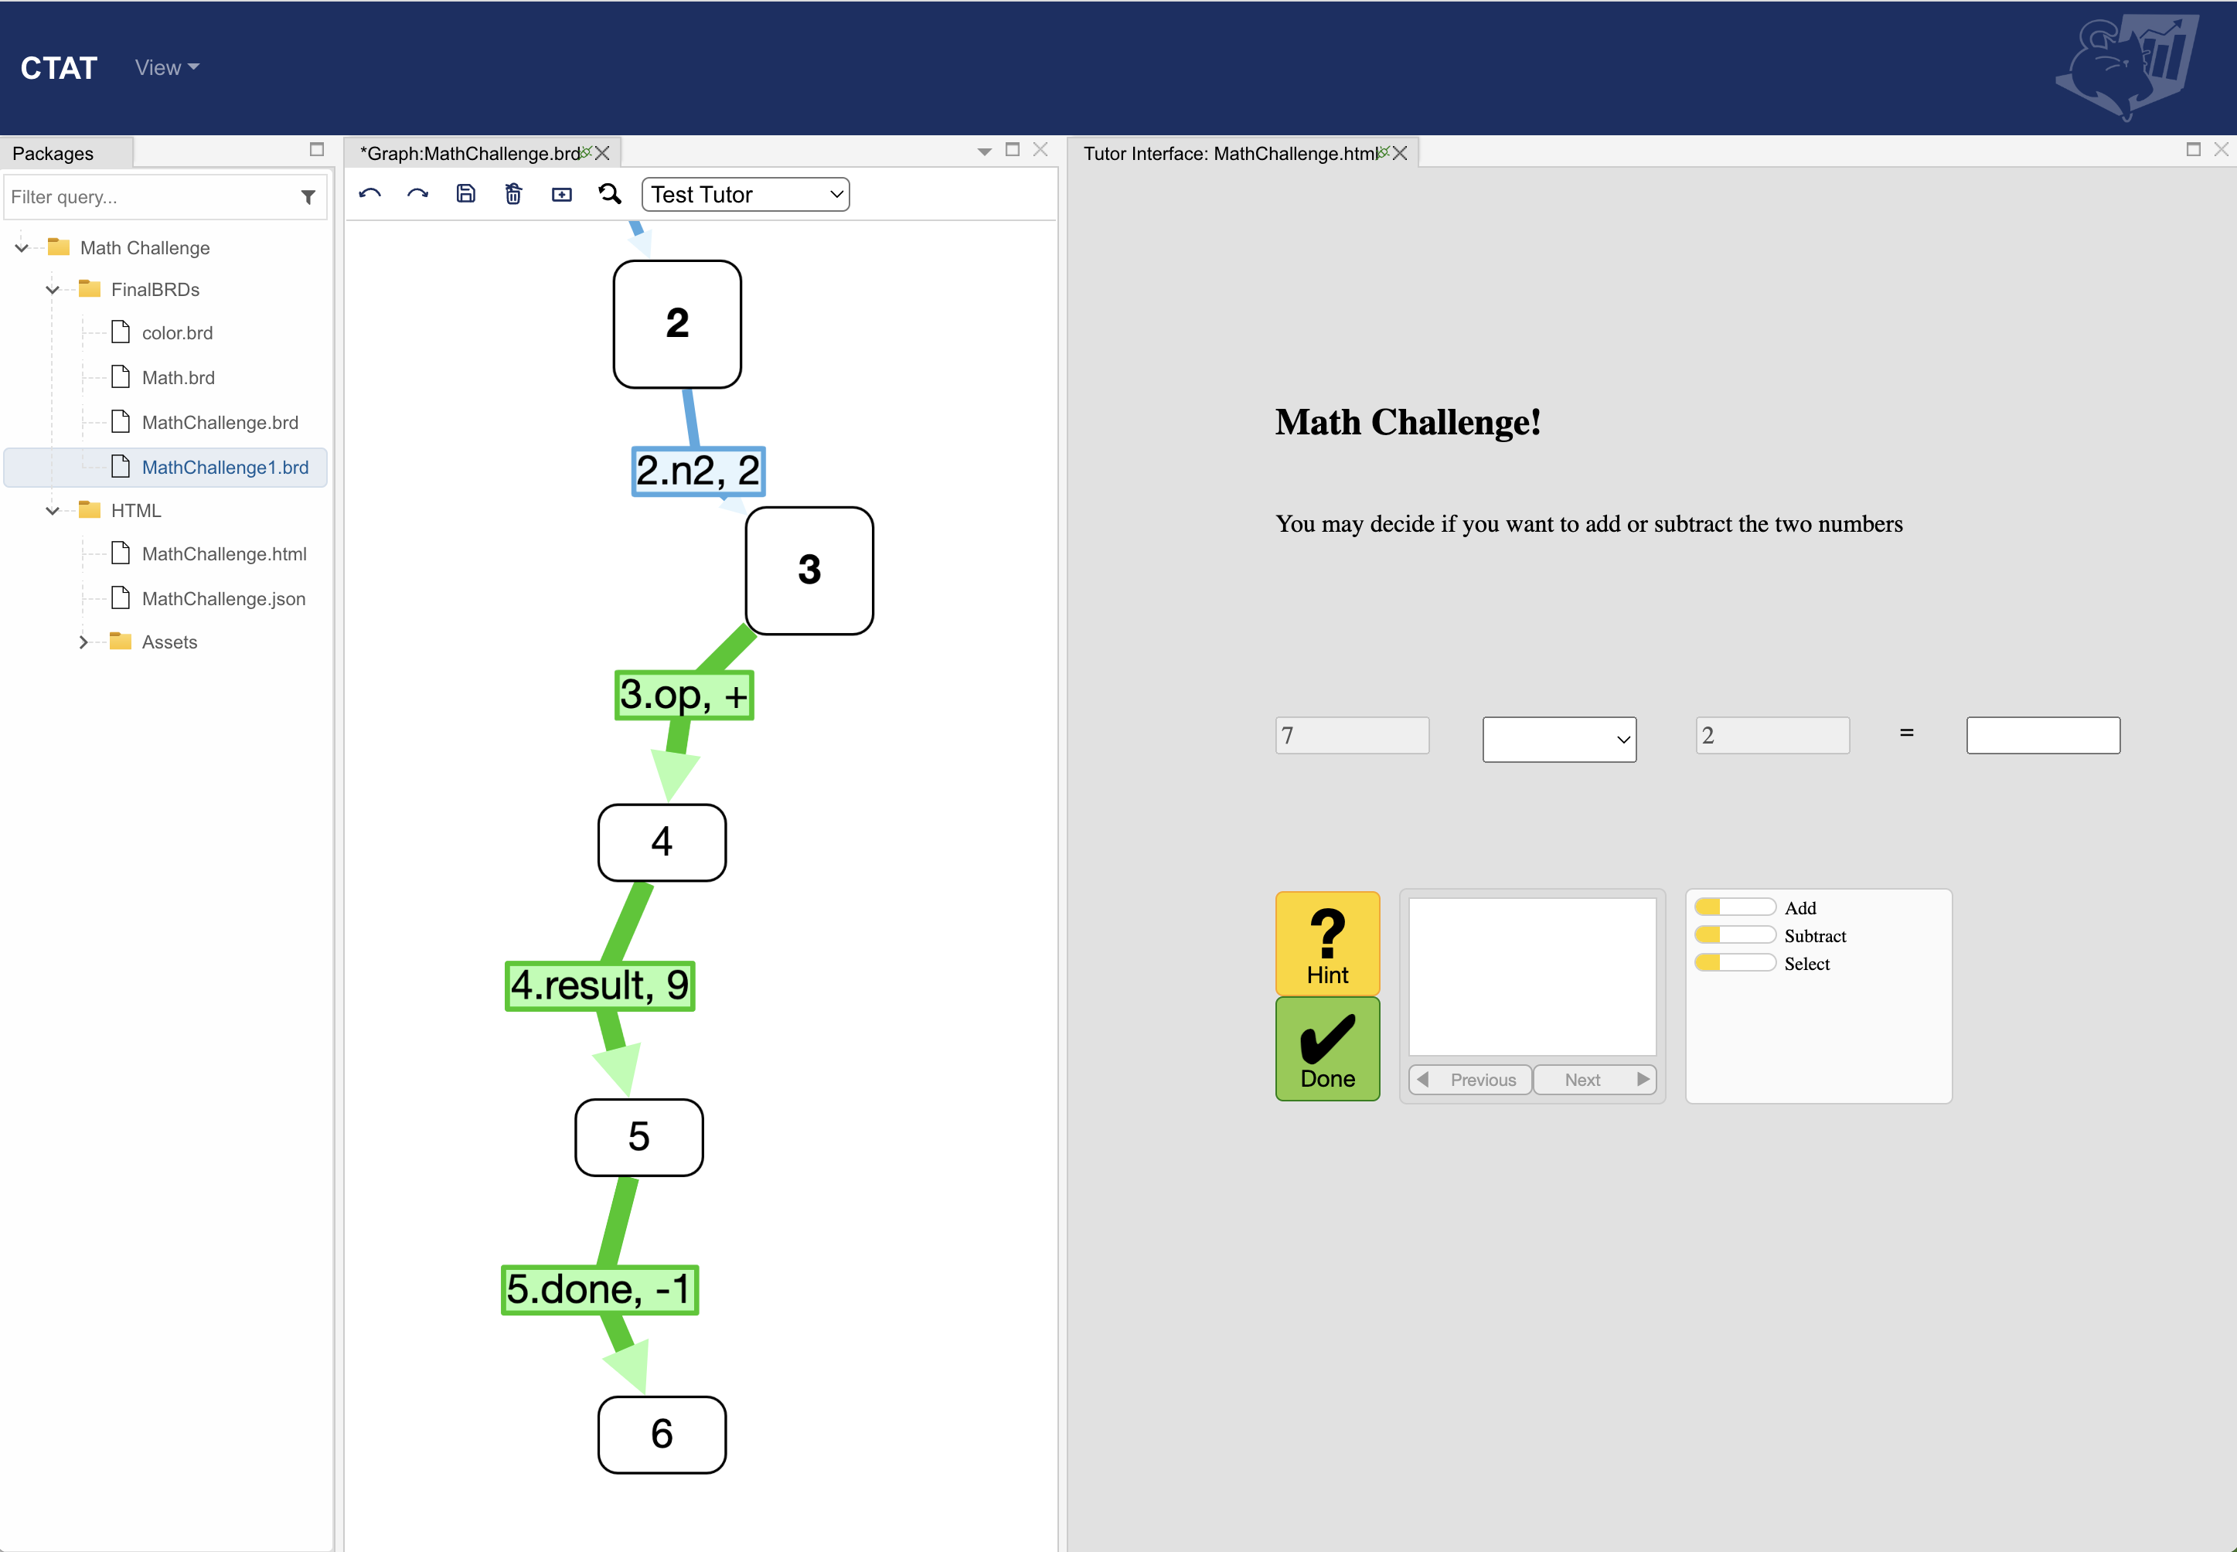
Task: Click the Hint question mark button
Action: pos(1328,943)
